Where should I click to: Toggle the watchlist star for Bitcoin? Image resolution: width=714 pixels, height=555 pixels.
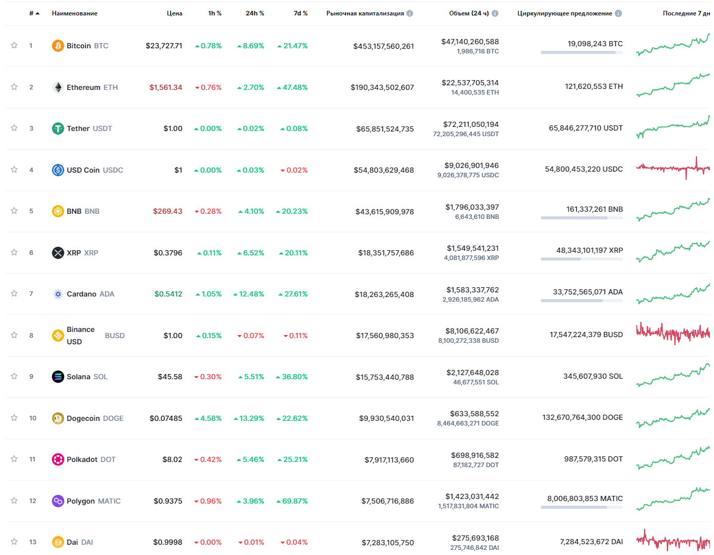[x=14, y=45]
